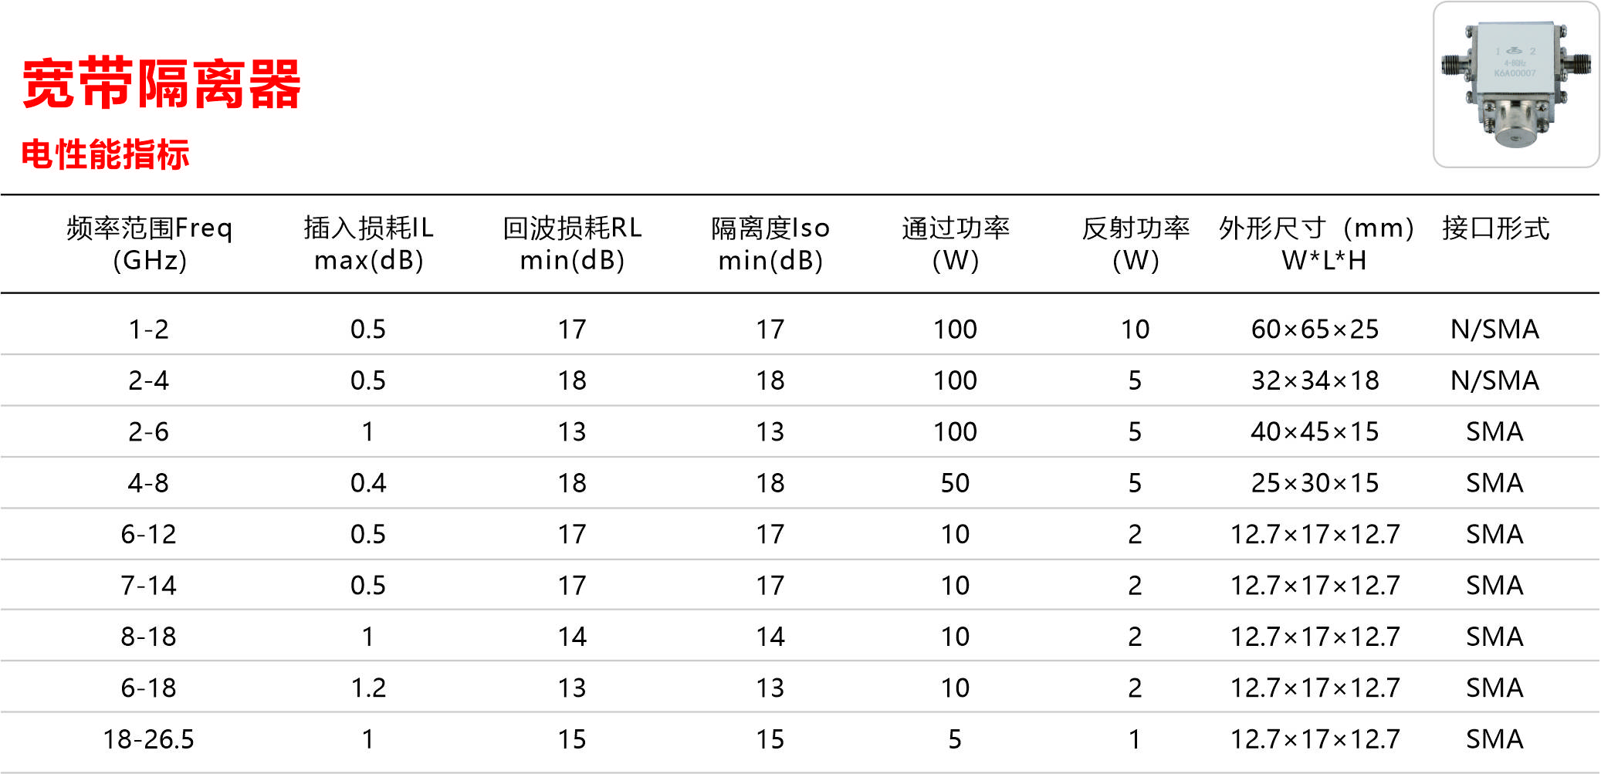Click the 宽带隔离器 red title
The image size is (1601, 774).
tap(161, 83)
